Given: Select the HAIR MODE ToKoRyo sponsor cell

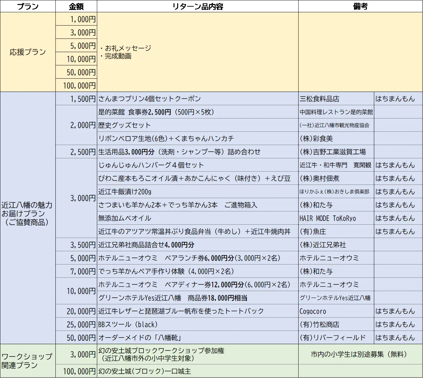Looking at the screenshot, I should pos(336,218).
